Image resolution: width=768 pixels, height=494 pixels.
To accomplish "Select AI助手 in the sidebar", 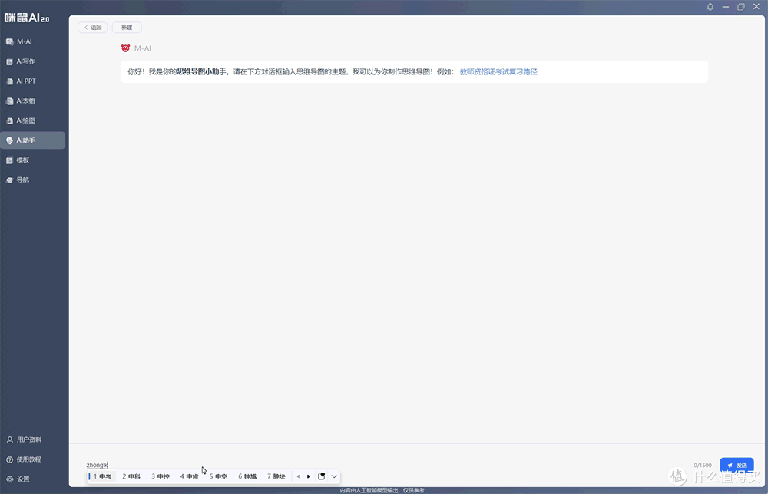I will point(32,140).
